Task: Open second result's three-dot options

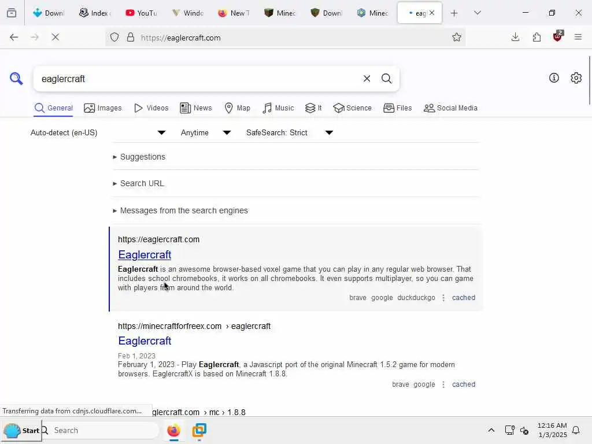Action: tap(443, 384)
